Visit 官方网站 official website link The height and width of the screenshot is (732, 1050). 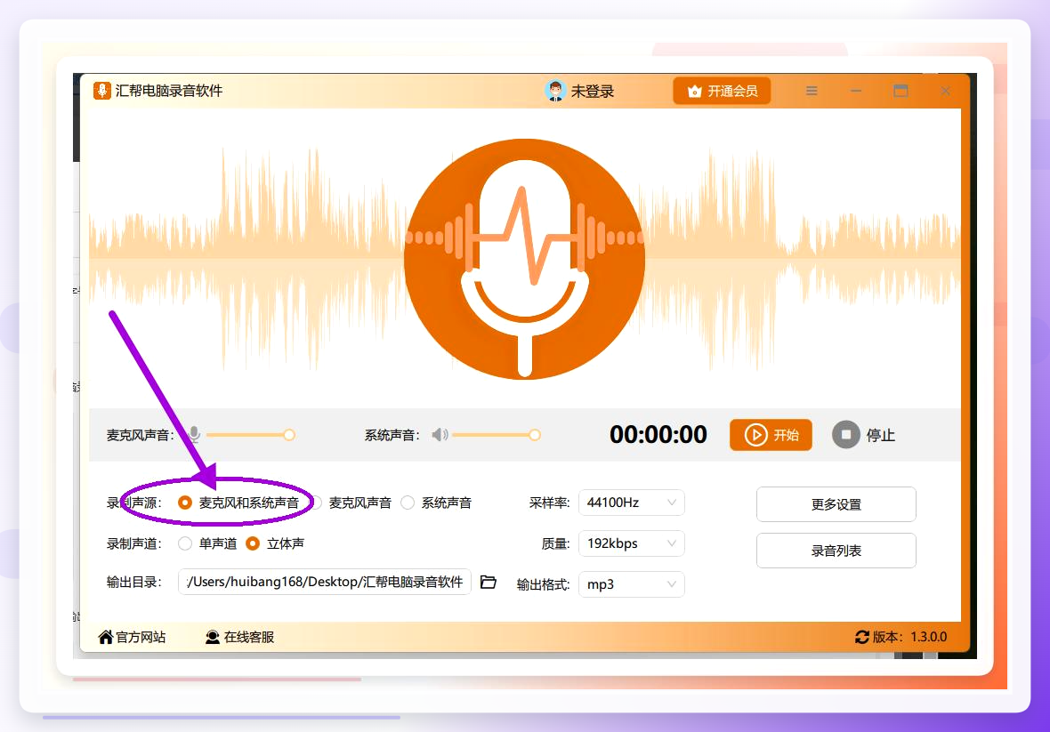pyautogui.click(x=132, y=637)
